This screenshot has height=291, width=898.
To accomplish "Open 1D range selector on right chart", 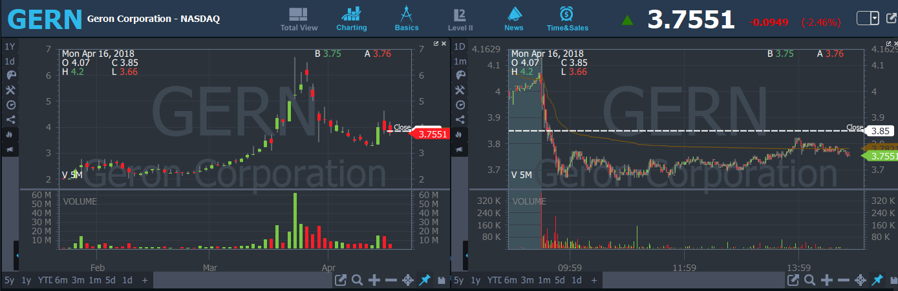I will point(460,46).
